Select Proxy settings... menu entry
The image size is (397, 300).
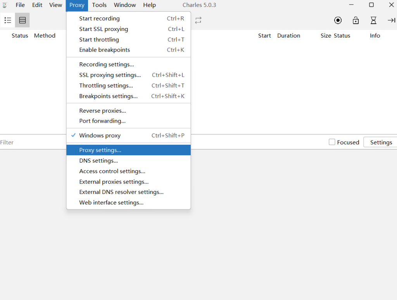[100, 150]
